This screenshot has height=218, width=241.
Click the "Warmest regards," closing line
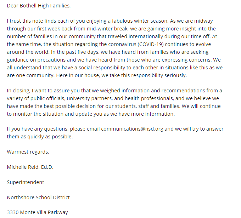[x=28, y=152]
